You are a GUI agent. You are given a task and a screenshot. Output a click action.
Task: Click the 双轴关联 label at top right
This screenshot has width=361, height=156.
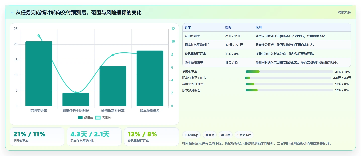point(344,12)
